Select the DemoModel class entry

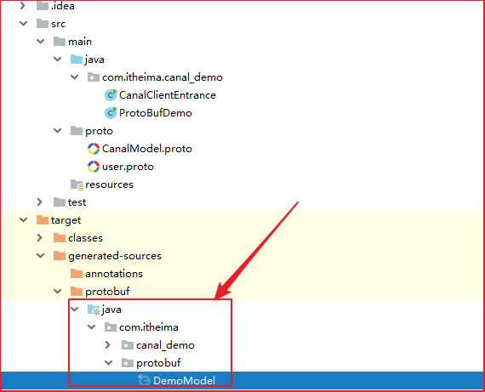pyautogui.click(x=184, y=381)
